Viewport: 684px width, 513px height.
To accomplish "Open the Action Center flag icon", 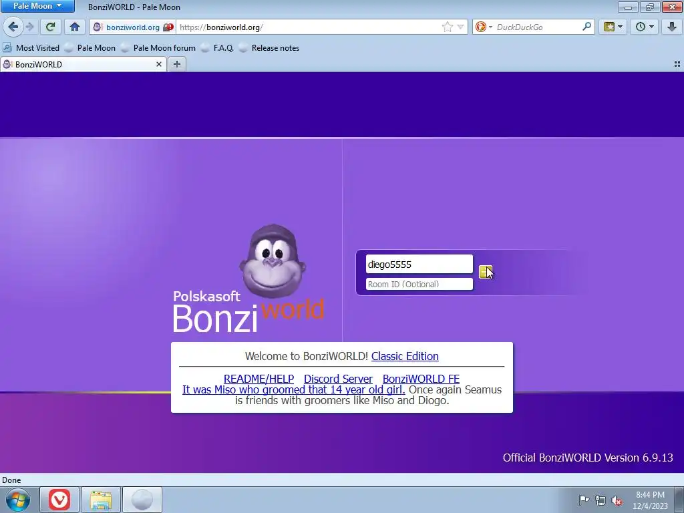I will pyautogui.click(x=584, y=500).
